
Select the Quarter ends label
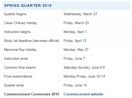pos(14,85)
